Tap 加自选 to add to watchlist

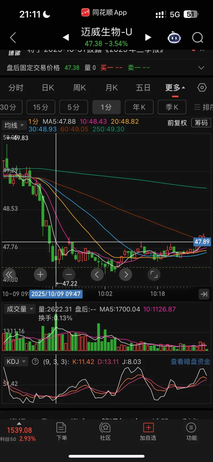click(148, 432)
